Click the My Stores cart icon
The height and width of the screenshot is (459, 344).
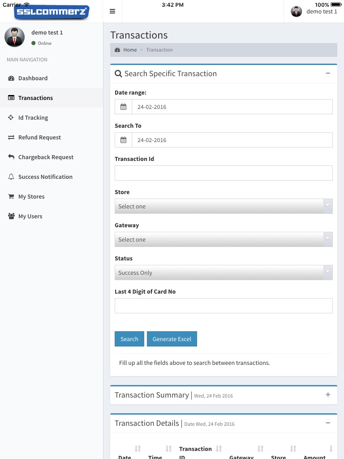[11, 196]
